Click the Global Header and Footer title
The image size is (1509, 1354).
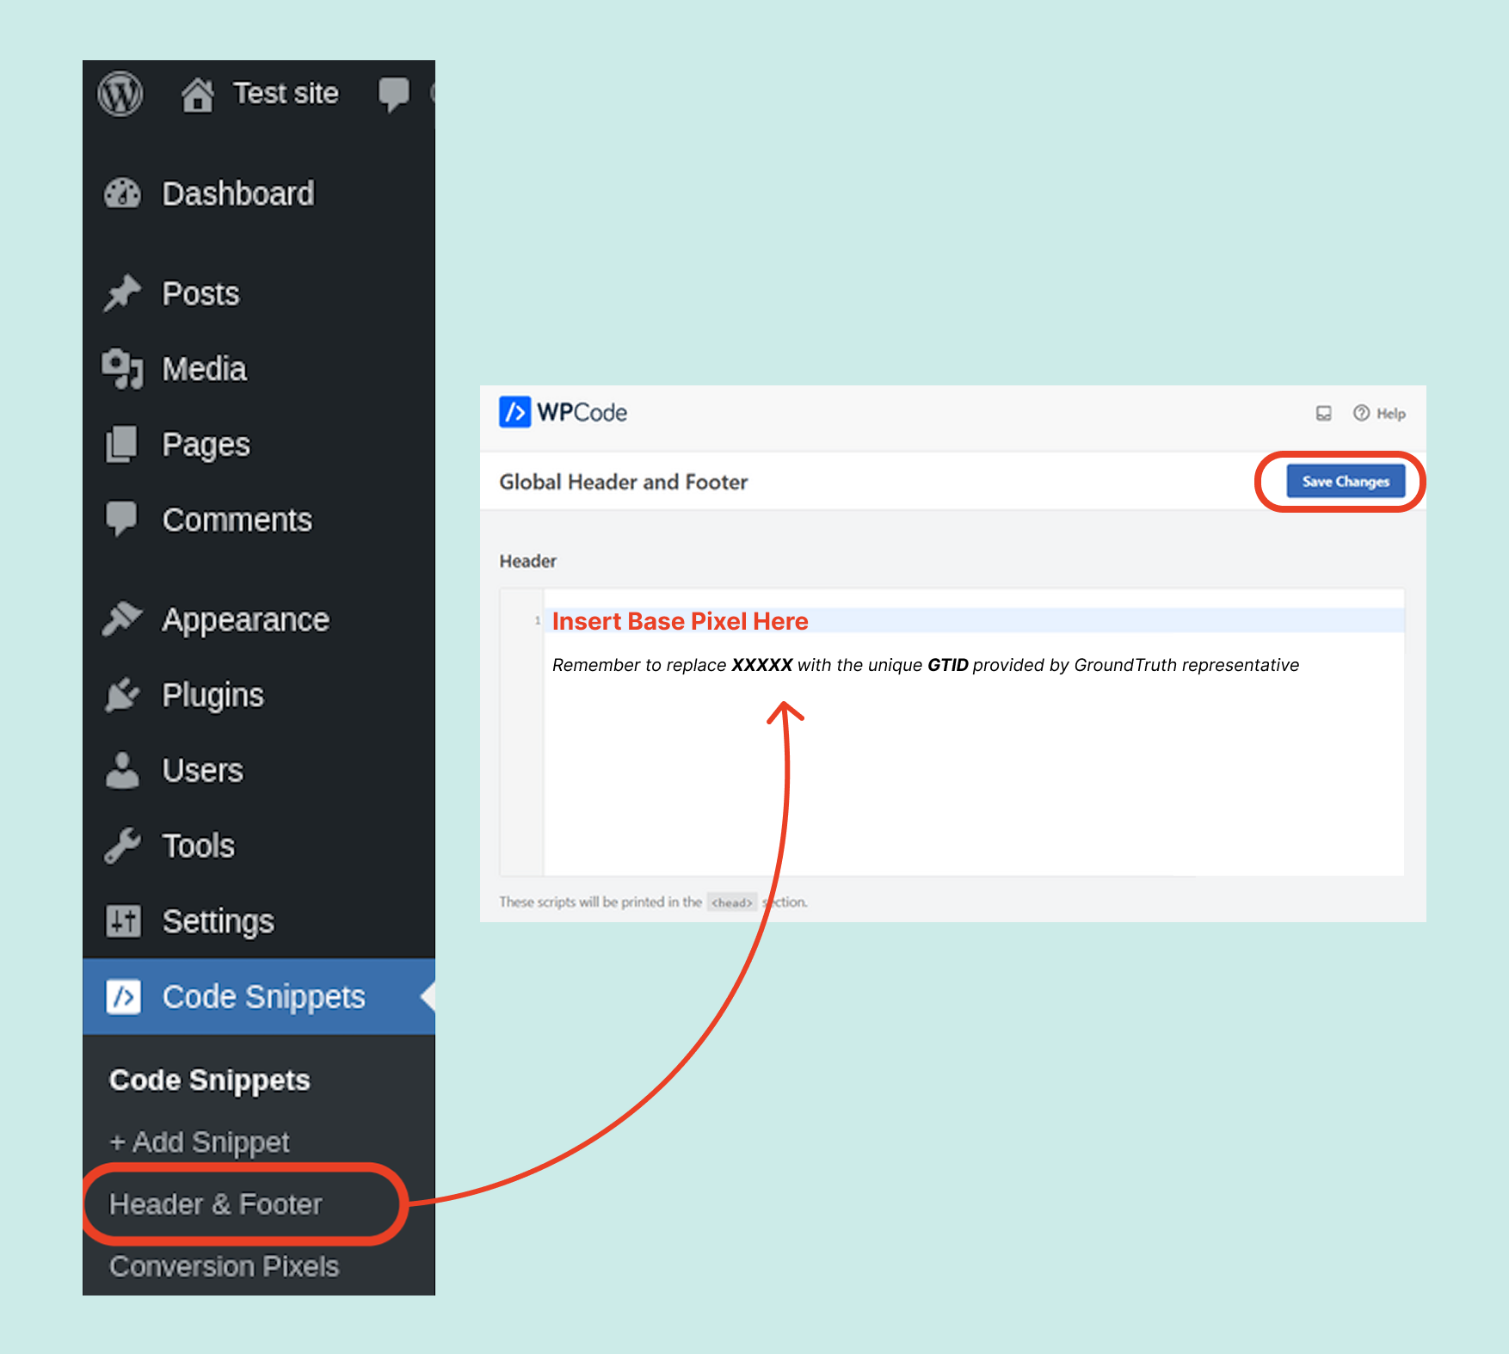[x=624, y=482]
